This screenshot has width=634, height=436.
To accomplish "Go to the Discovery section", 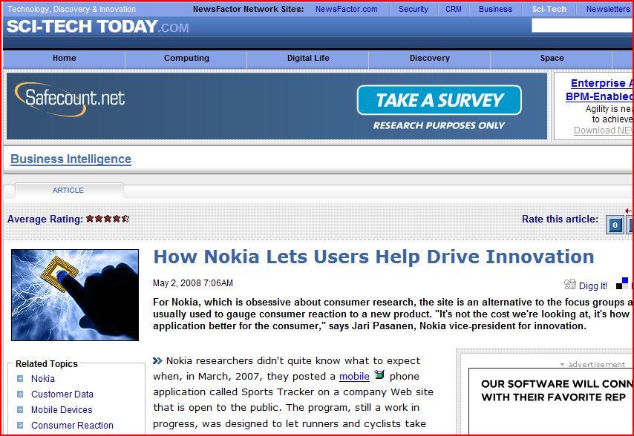I will point(429,59).
